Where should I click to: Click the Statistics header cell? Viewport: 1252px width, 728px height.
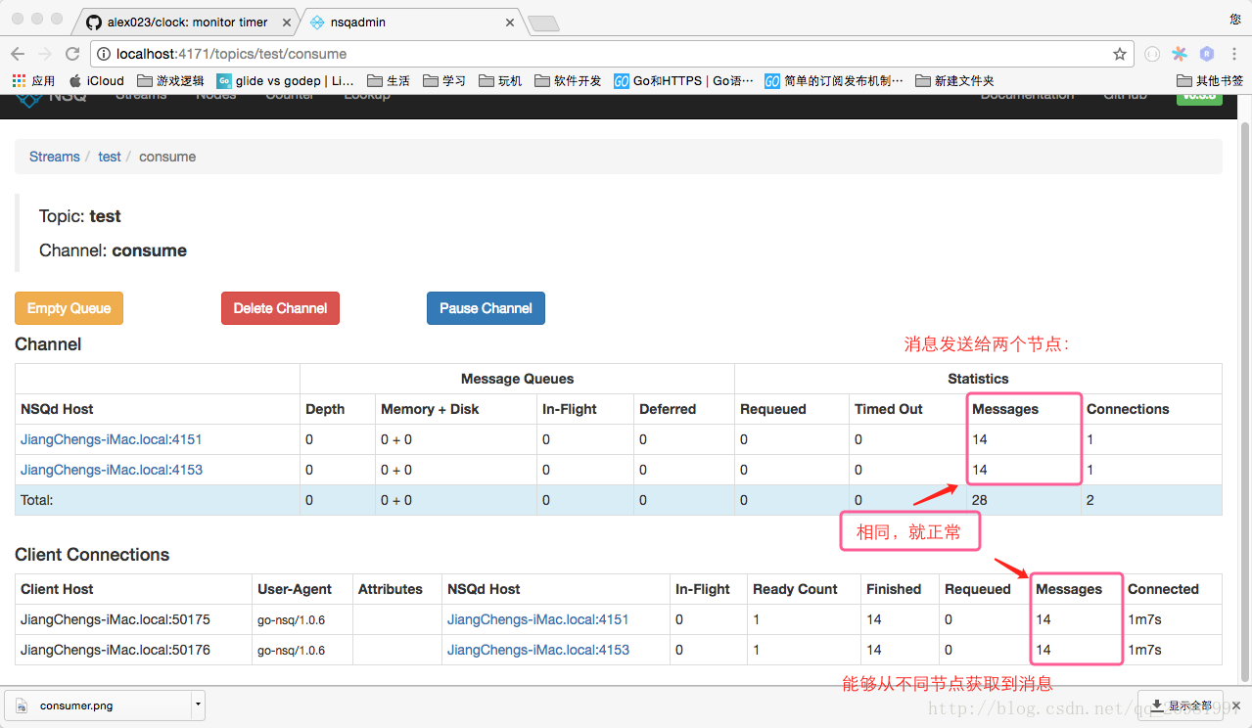coord(978,379)
